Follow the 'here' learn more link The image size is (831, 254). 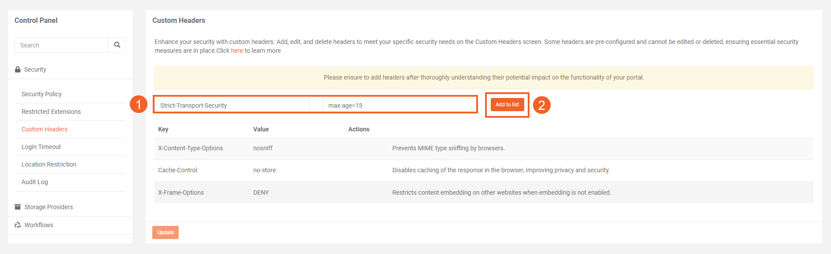tap(237, 51)
